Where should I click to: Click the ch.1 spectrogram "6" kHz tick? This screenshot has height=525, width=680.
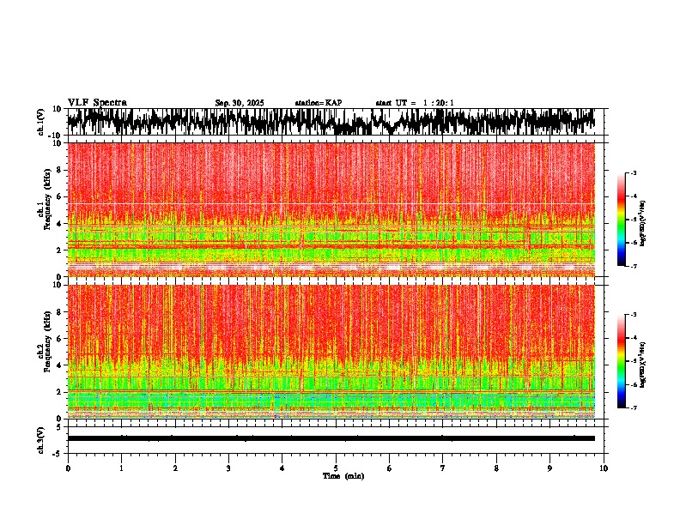[59, 196]
